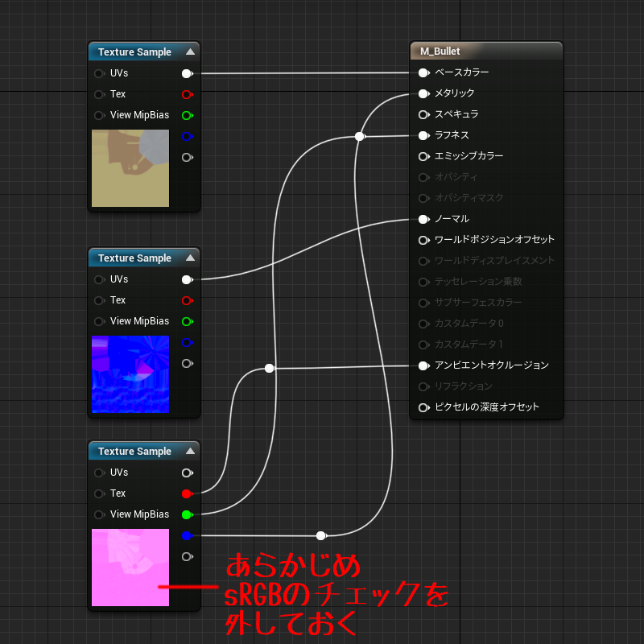644x644 pixels.
Task: Collapse the top Texture Sample node
Action: pos(191,51)
